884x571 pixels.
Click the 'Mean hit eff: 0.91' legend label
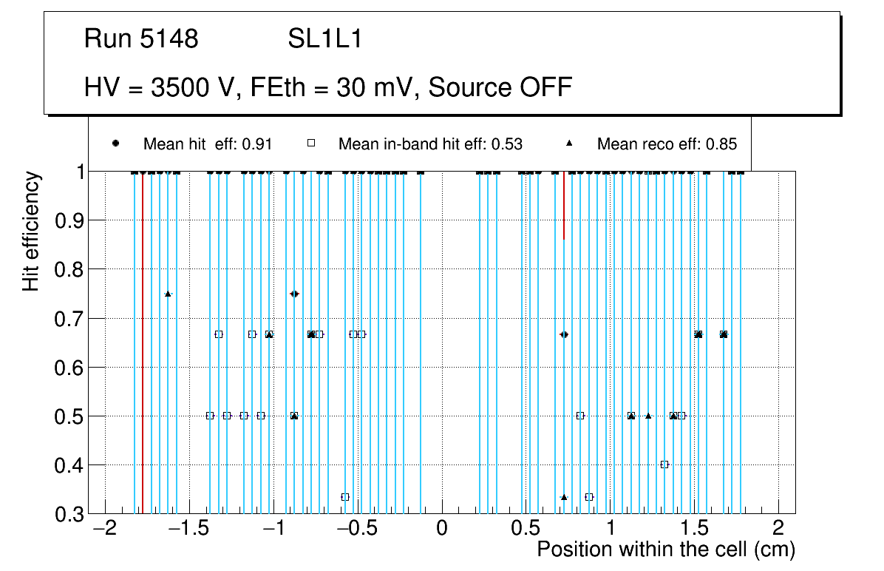click(208, 144)
